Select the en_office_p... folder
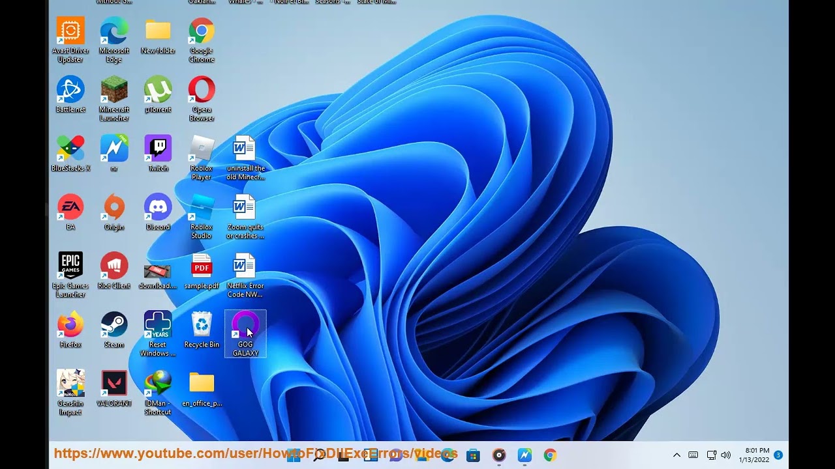Screen dimensions: 835x469 point(202,389)
